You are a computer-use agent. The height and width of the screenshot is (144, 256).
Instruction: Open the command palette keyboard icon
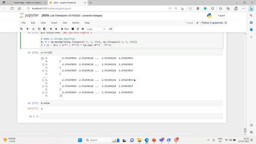tap(110, 29)
